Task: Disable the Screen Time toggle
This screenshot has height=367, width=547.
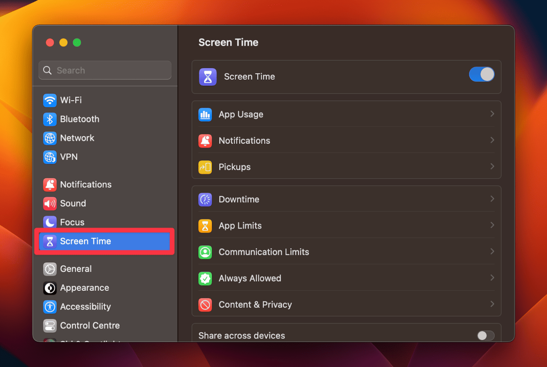Action: [481, 74]
